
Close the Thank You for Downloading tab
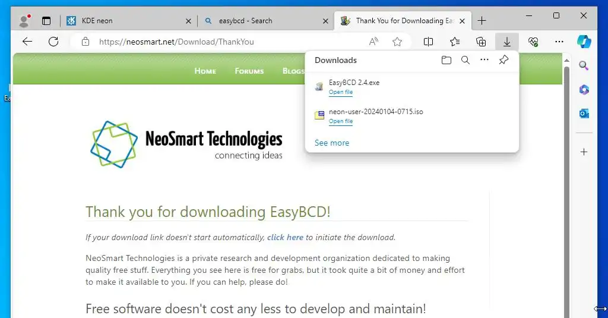pyautogui.click(x=462, y=21)
